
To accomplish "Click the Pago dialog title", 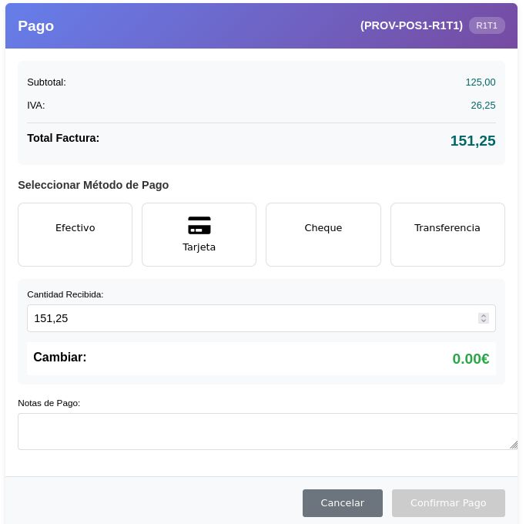I will pyautogui.click(x=36, y=26).
